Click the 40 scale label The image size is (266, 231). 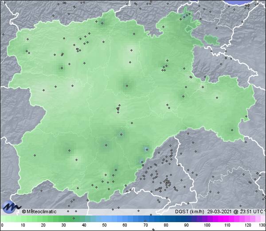pos(84,225)
